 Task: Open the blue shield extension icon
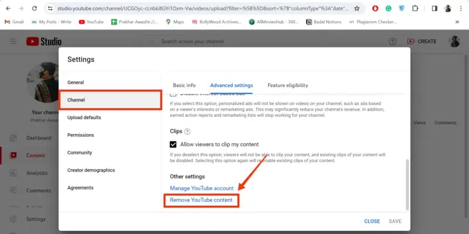point(402,9)
